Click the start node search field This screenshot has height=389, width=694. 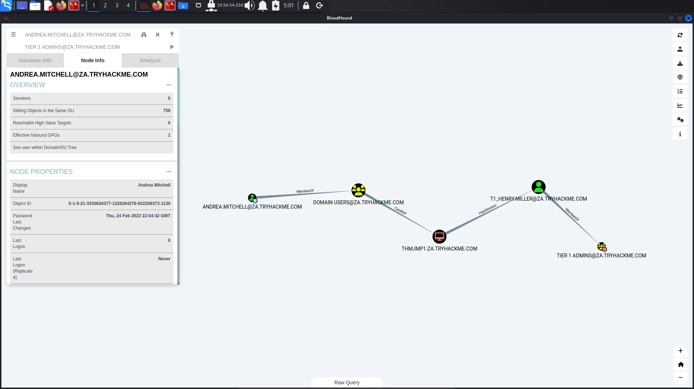78,35
